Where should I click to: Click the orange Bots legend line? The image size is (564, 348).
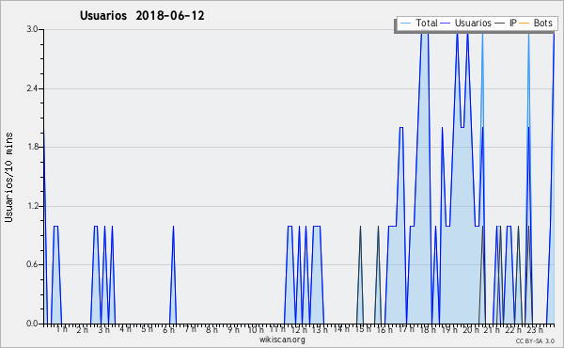coord(525,24)
